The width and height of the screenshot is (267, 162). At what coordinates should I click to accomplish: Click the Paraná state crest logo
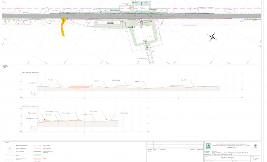[x=256, y=146]
